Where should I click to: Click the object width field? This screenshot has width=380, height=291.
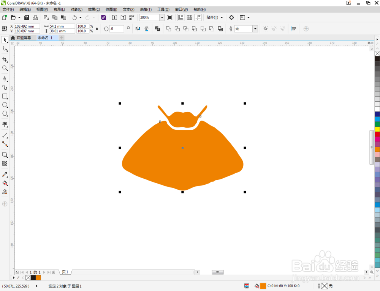click(x=62, y=26)
